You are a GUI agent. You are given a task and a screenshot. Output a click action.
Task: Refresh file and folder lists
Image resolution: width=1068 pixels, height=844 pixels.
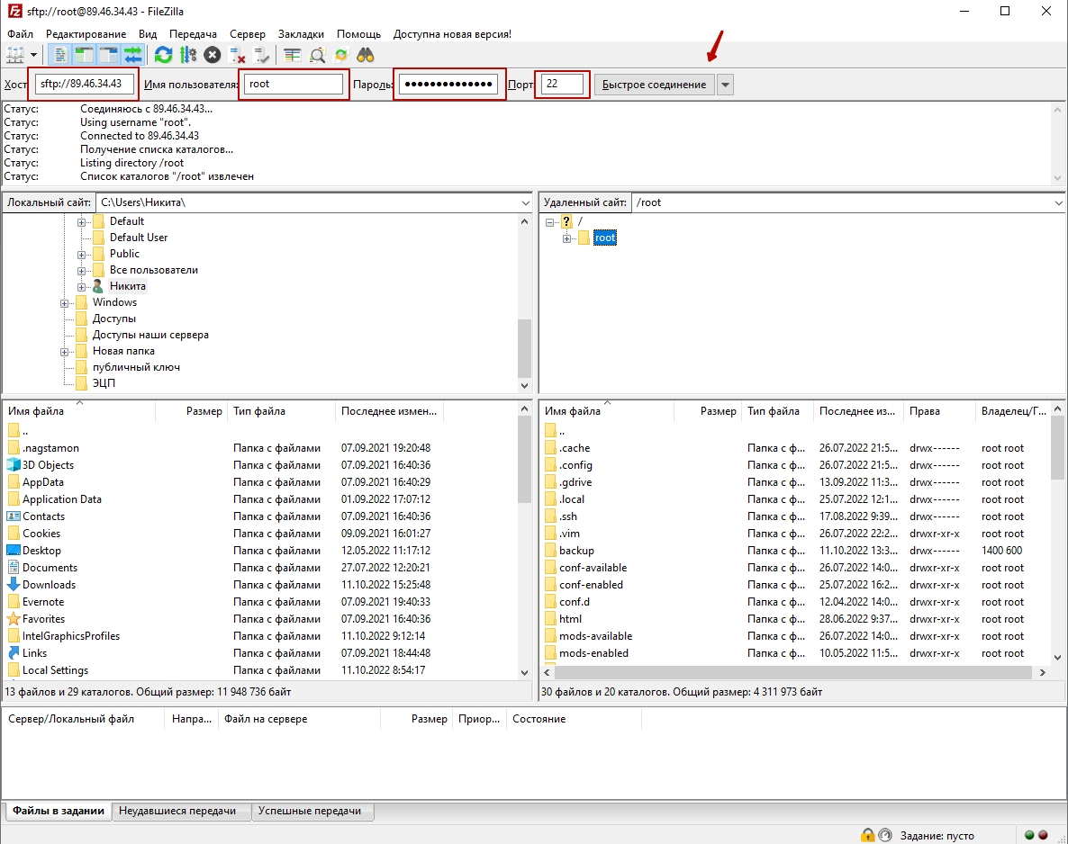click(164, 55)
